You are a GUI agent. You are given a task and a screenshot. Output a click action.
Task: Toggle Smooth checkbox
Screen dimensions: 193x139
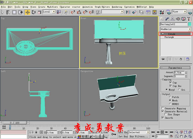tap(163, 118)
